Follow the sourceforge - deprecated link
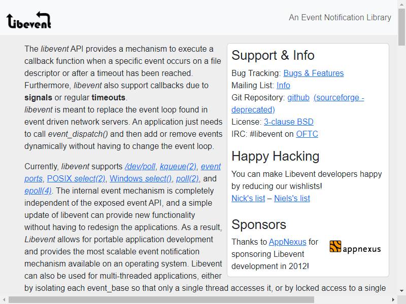 [298, 103]
